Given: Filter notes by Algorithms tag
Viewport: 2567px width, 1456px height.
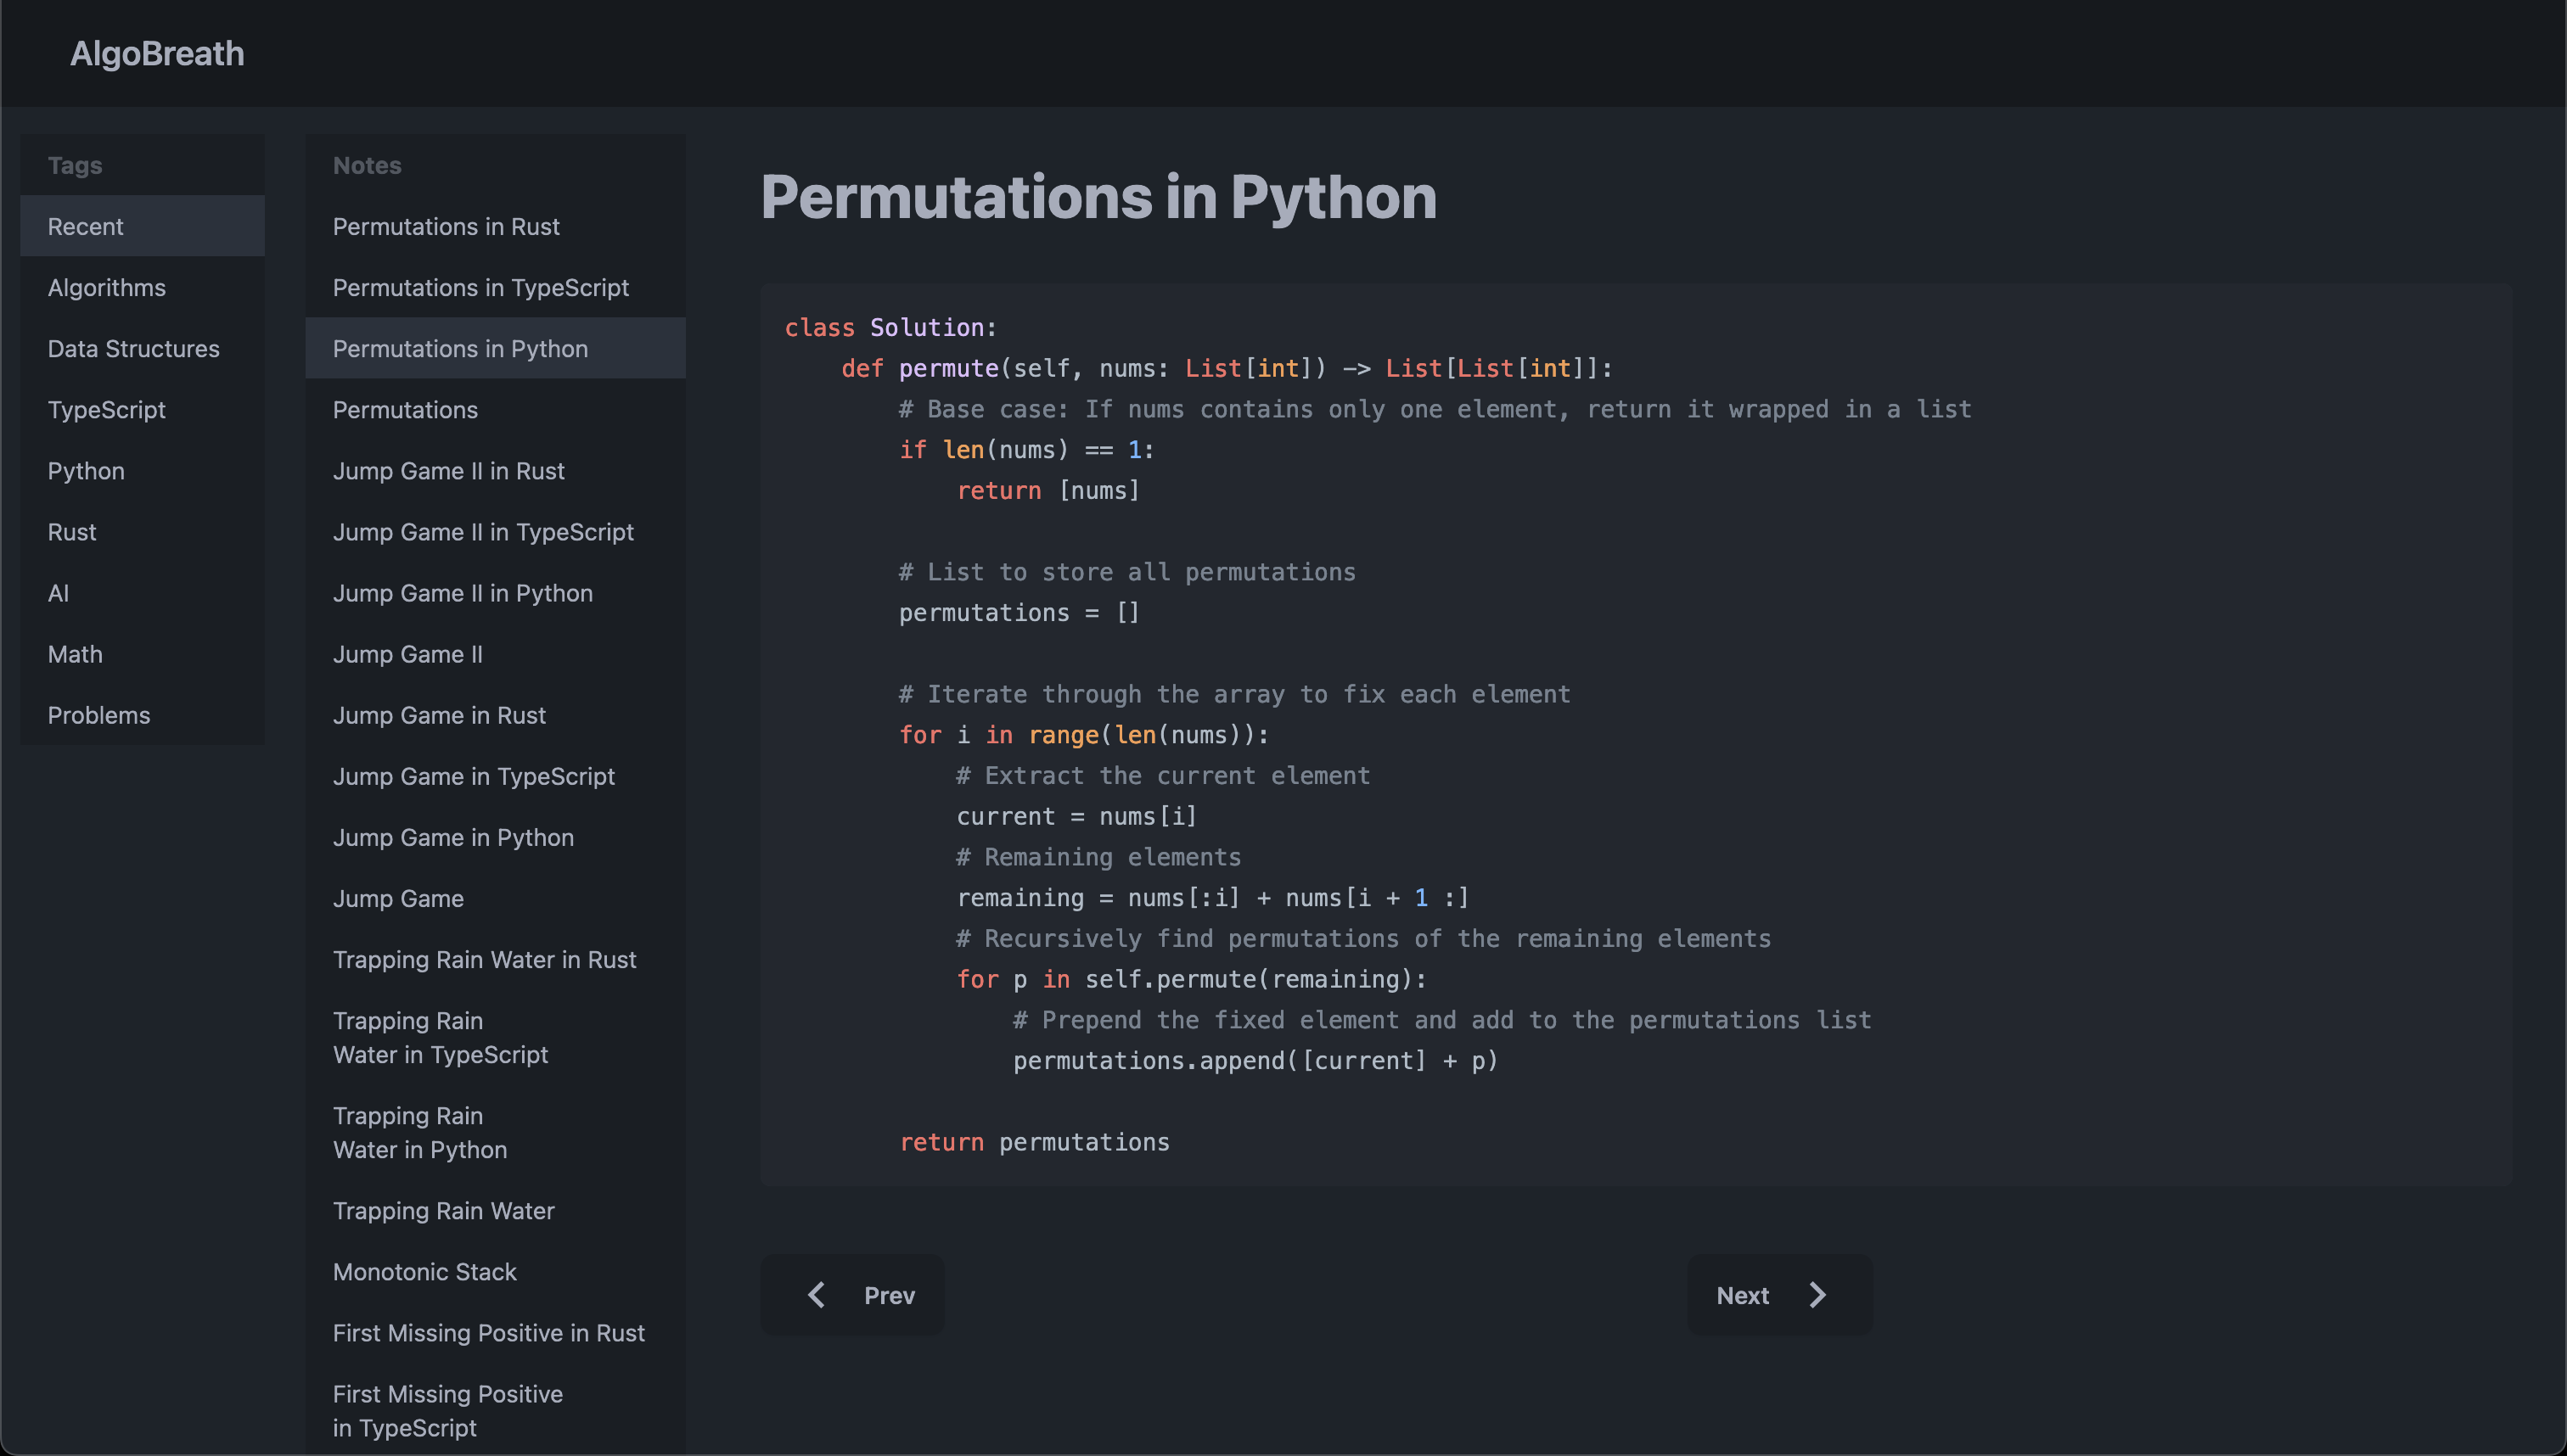Looking at the screenshot, I should click(107, 287).
